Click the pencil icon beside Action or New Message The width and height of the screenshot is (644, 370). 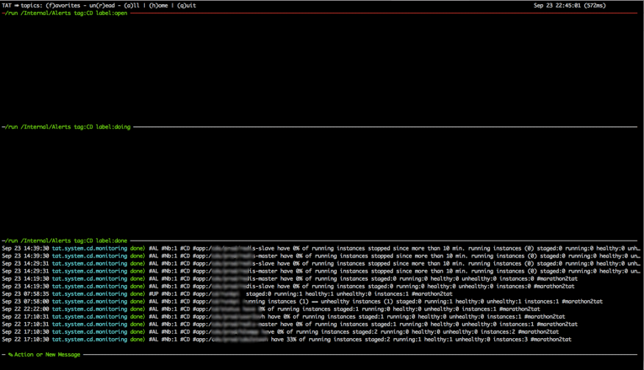coord(10,355)
